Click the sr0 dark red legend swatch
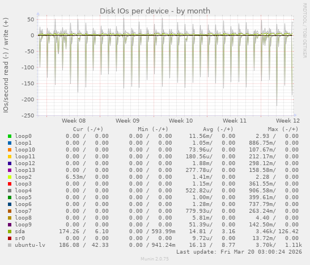The width and height of the screenshot is (310, 265). (10, 238)
